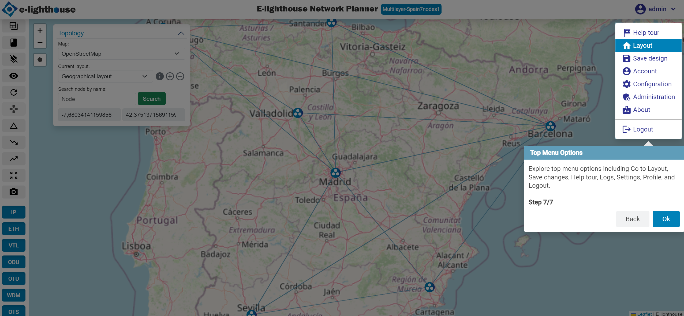Choose Configuration in the admin menu

pos(652,84)
